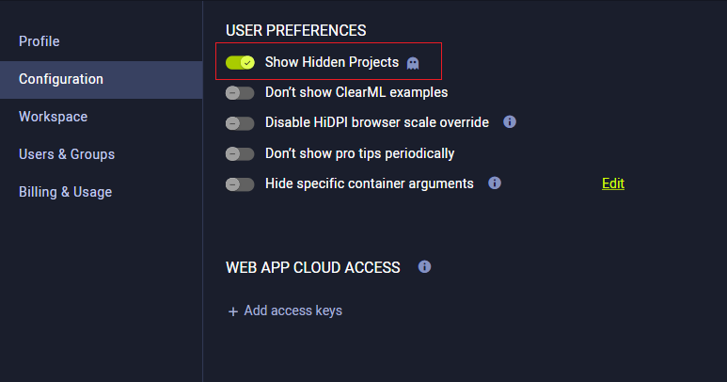Click info icon next to Web App Cloud Access
Screen dimensions: 727x382
pos(424,267)
